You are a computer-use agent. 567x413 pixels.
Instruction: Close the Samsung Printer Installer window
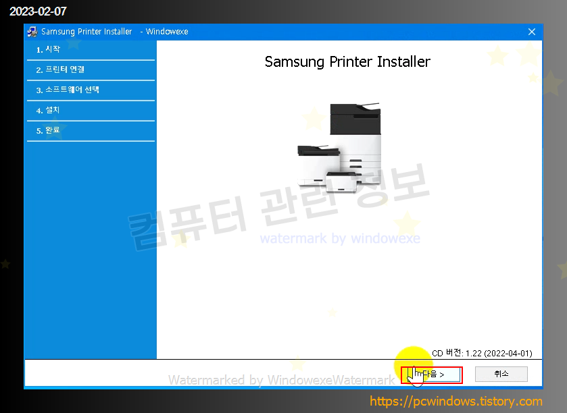click(x=532, y=32)
